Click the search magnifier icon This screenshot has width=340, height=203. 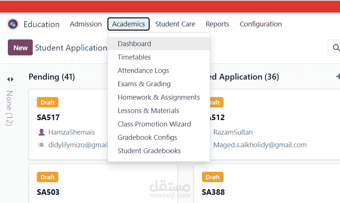336,48
